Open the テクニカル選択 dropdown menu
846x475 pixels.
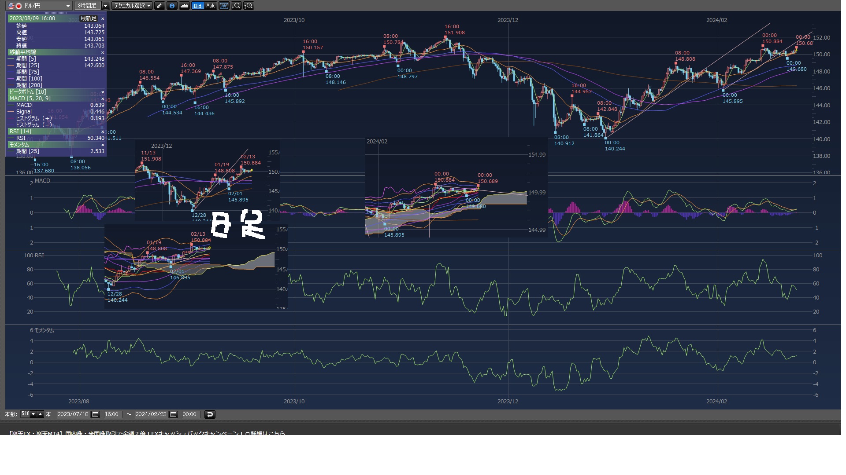tap(132, 6)
